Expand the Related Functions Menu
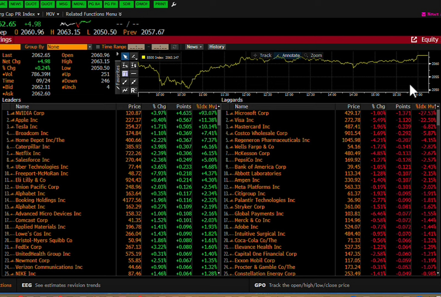Image resolution: width=441 pixels, height=297 pixels. 94,14
